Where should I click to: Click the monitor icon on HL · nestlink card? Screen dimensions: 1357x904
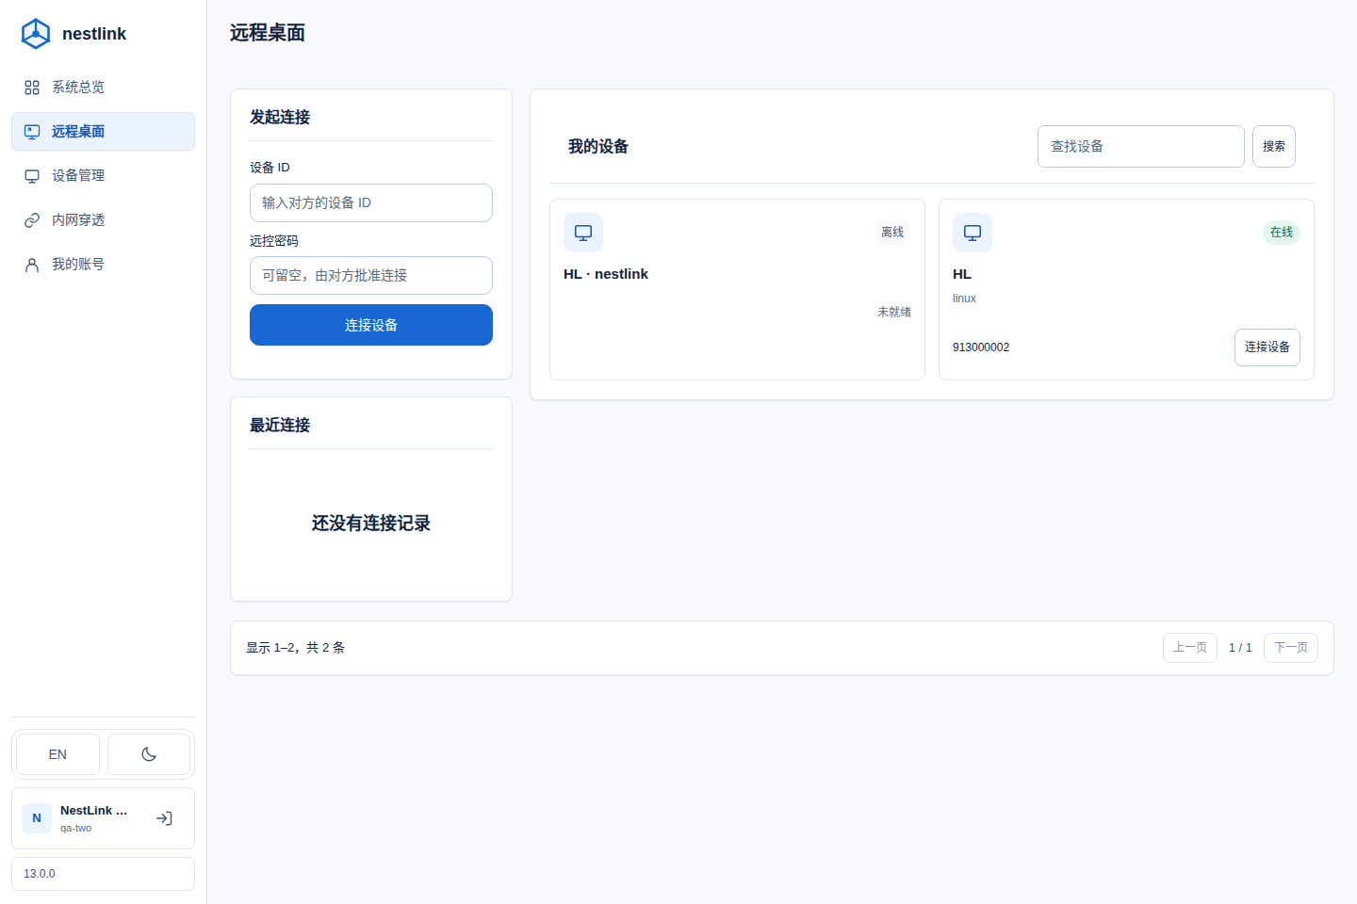[x=583, y=233]
